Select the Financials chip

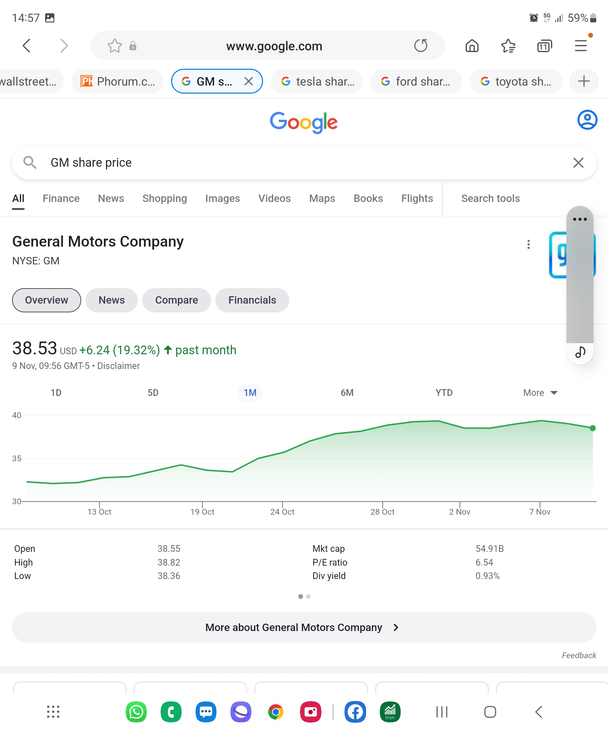point(252,300)
